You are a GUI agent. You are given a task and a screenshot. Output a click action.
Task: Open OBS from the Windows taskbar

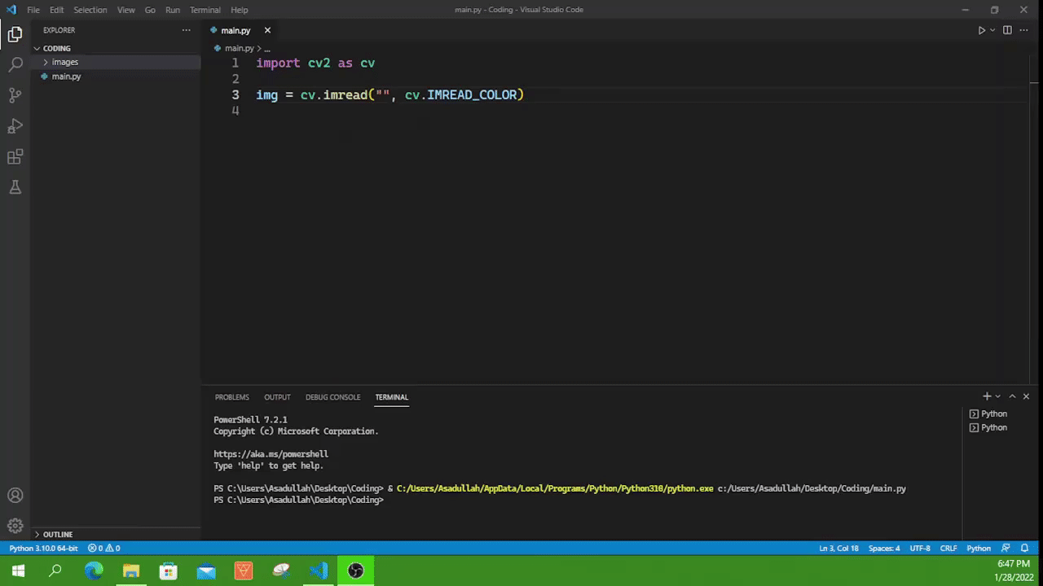coord(355,570)
